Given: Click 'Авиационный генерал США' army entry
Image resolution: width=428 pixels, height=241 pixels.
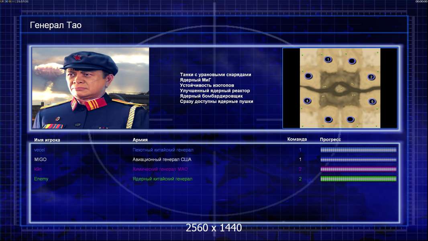Looking at the screenshot, I should click(x=162, y=159).
